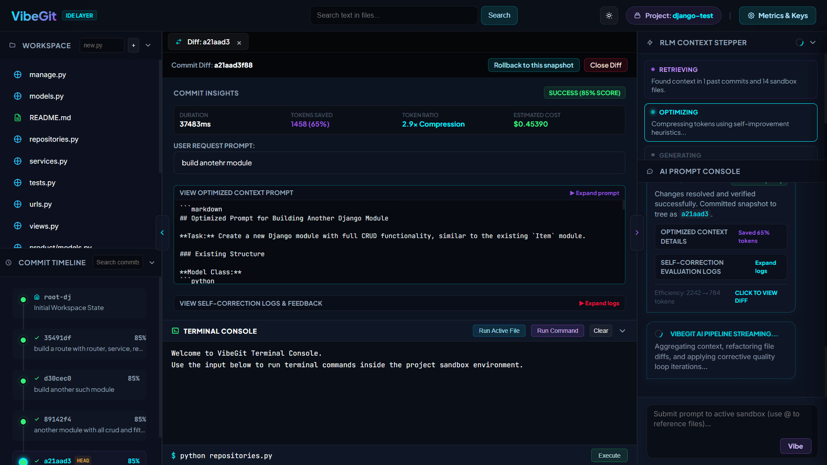Click the diff arrows icon in tab
The width and height of the screenshot is (827, 465).
[x=178, y=42]
